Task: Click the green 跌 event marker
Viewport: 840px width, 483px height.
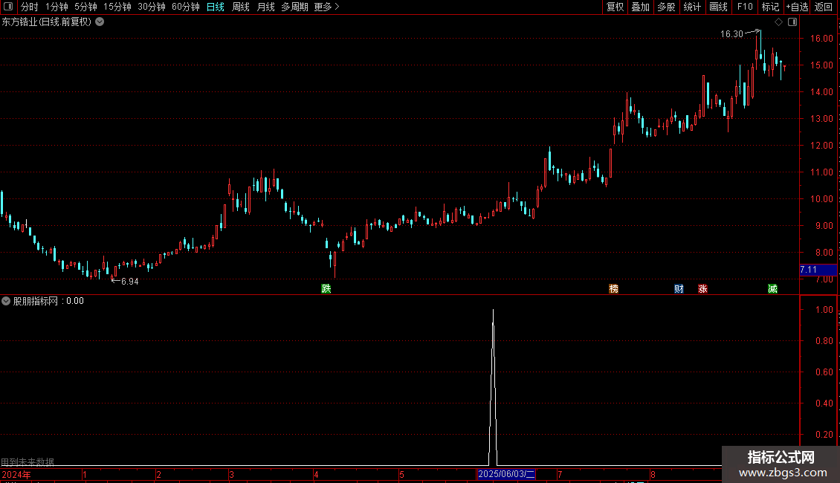Action: [326, 288]
